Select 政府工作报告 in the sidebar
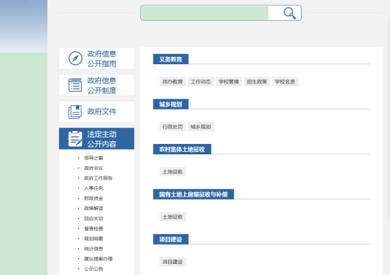This screenshot has width=390, height=275. (x=98, y=178)
